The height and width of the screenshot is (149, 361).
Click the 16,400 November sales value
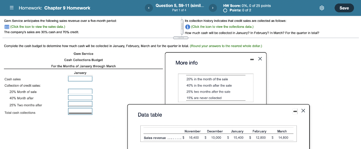[x=194, y=138]
